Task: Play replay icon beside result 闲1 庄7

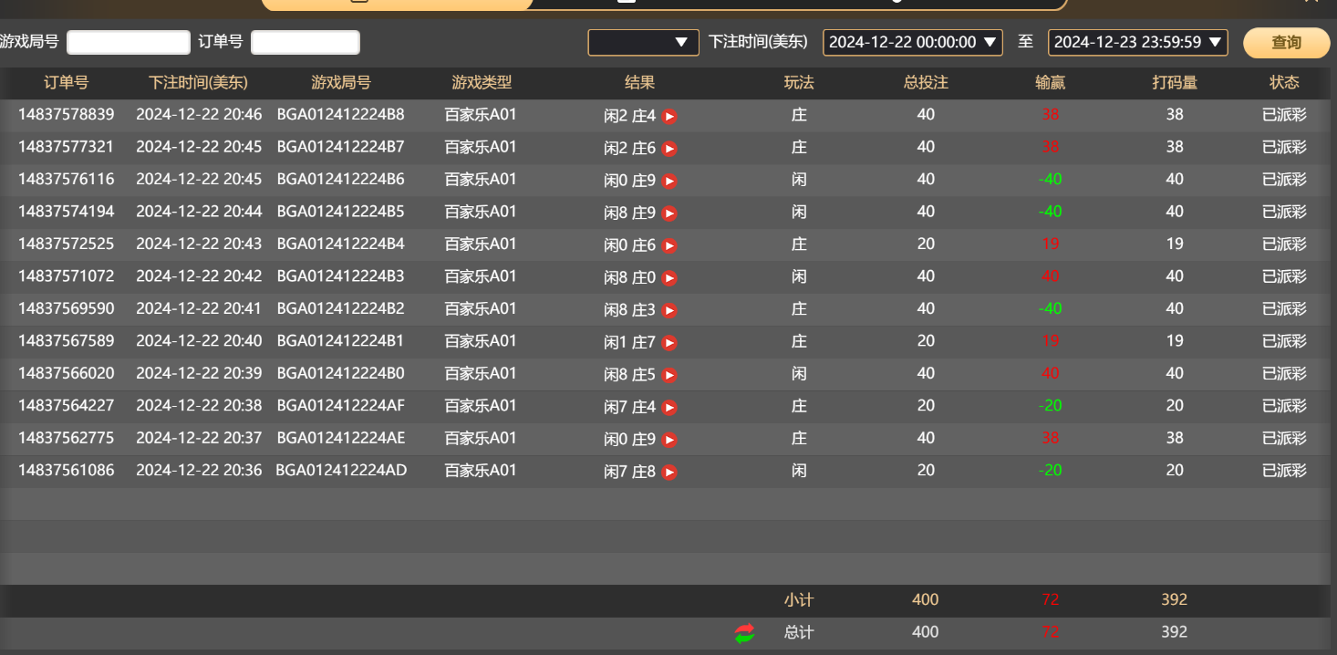Action: [x=671, y=342]
